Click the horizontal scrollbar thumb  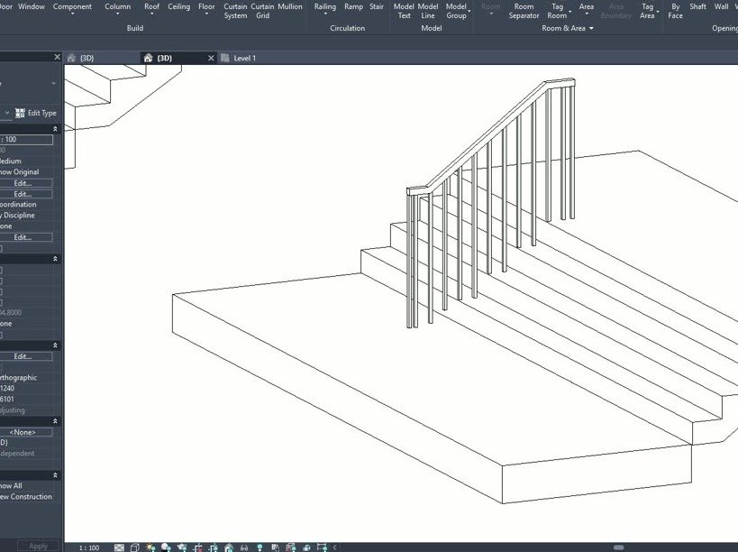(x=618, y=547)
